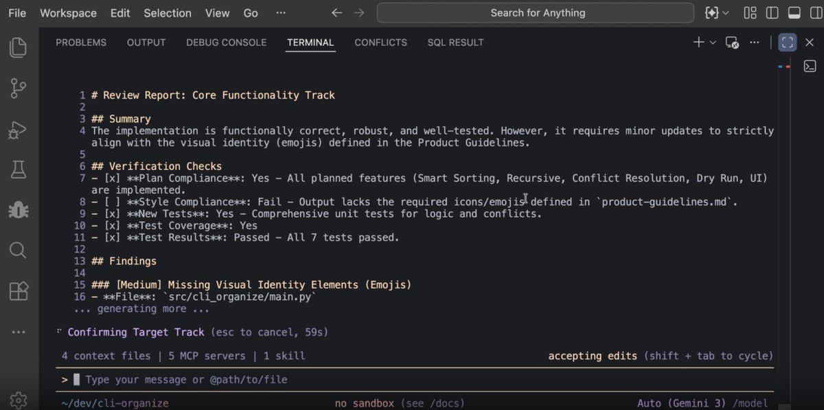Open the Explorer view in activity bar
This screenshot has width=824, height=410.
tap(19, 47)
